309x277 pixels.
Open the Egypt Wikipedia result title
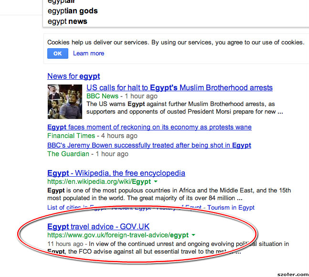tap(116, 173)
